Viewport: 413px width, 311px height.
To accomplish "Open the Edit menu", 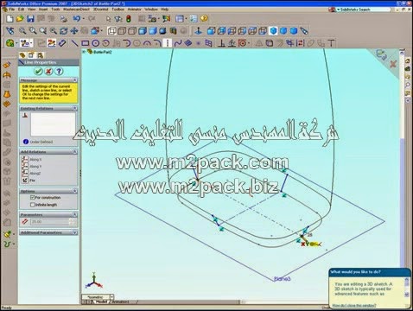I will (21, 10).
